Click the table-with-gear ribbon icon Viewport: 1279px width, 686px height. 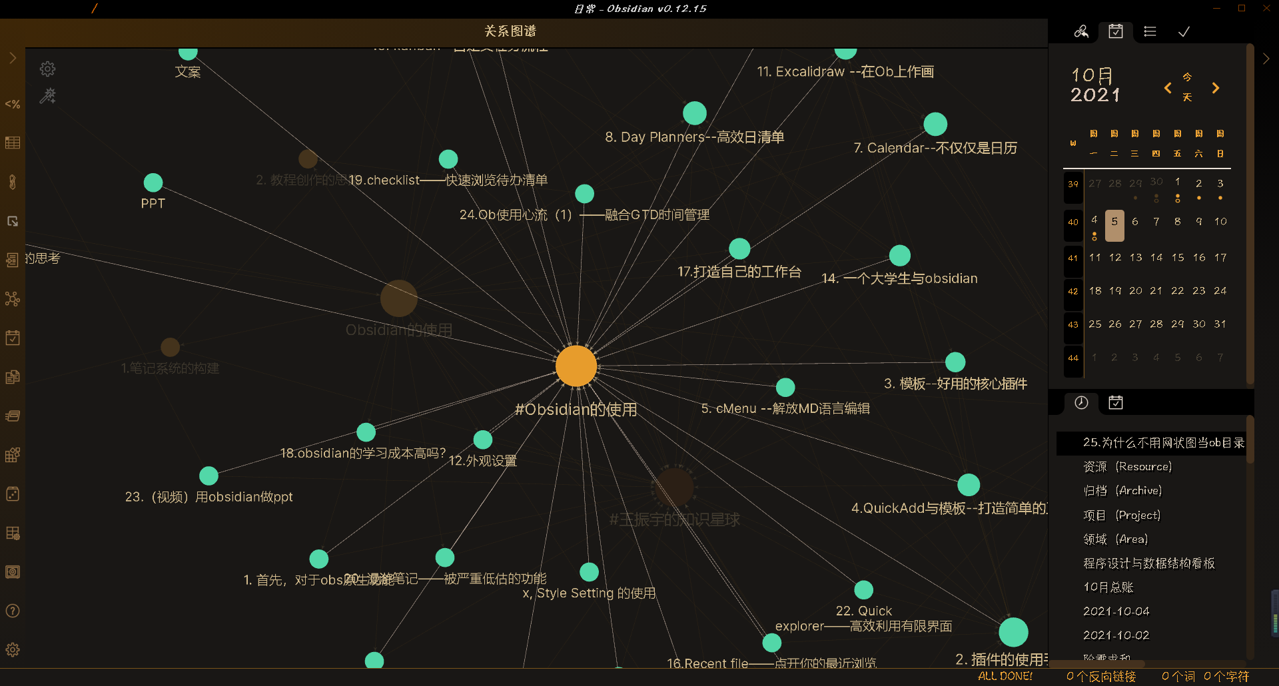(x=13, y=533)
